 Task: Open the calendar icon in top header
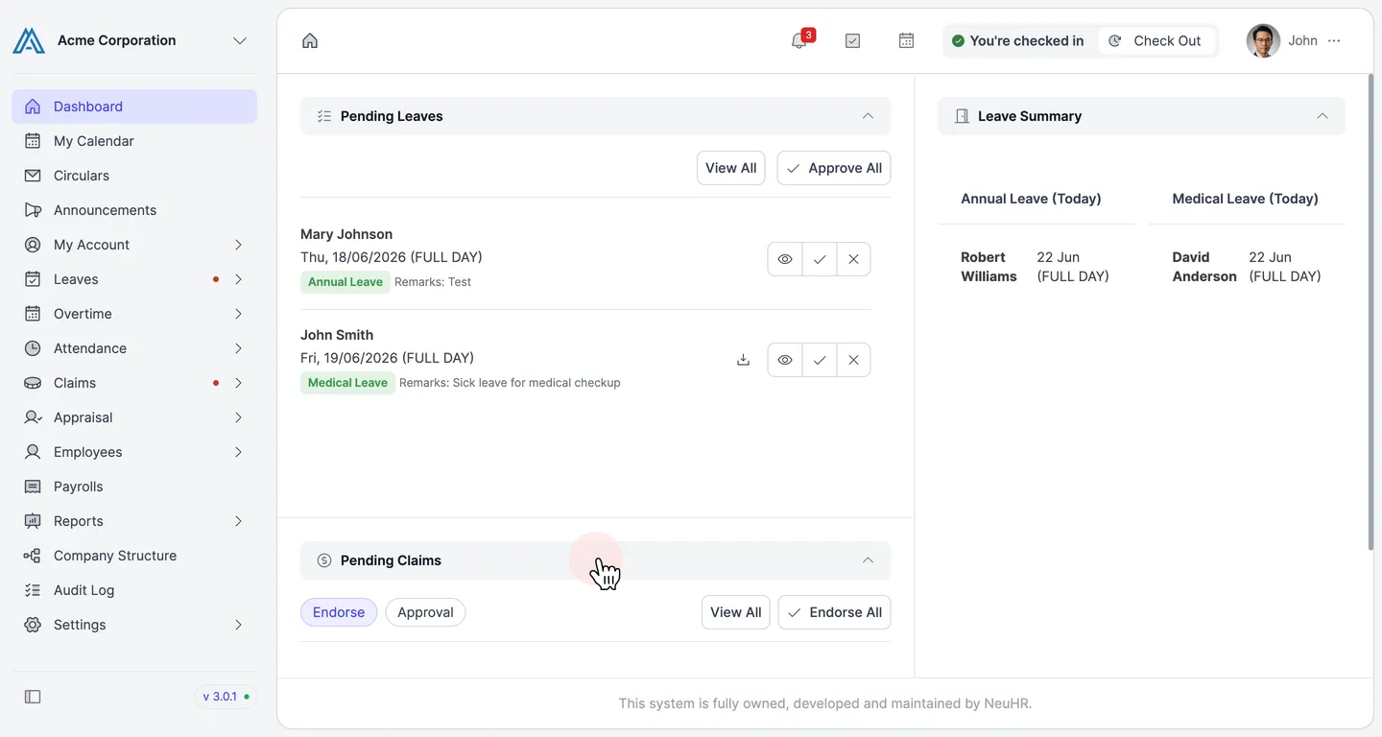coord(906,41)
